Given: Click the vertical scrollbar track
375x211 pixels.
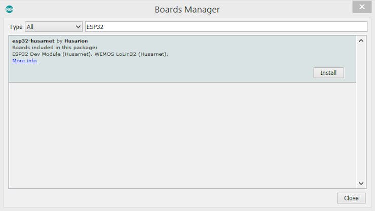Looking at the screenshot, I should tap(361, 112).
